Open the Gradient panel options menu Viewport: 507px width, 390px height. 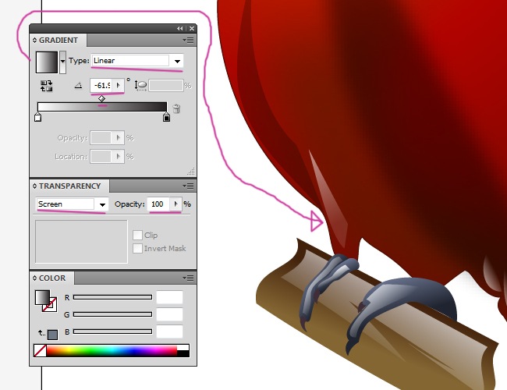coord(189,40)
